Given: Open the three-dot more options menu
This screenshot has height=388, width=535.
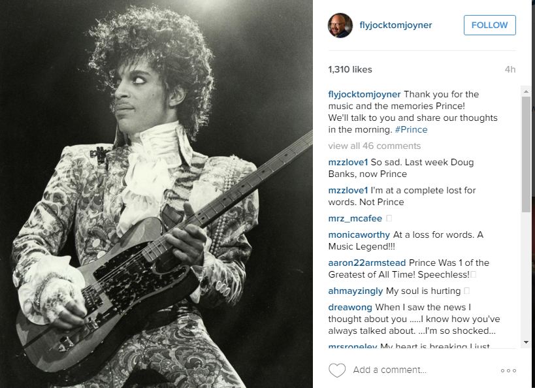Looking at the screenshot, I should (x=508, y=370).
